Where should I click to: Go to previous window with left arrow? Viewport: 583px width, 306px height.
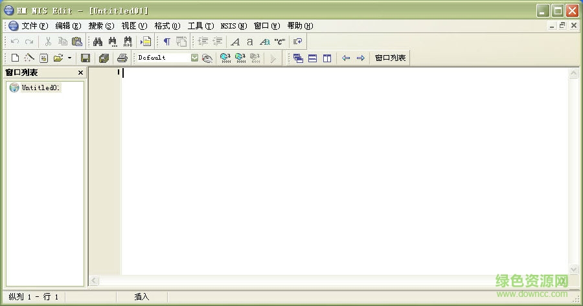346,58
